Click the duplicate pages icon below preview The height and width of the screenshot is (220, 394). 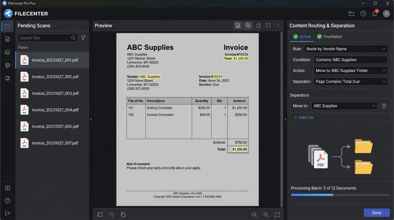tap(123, 215)
